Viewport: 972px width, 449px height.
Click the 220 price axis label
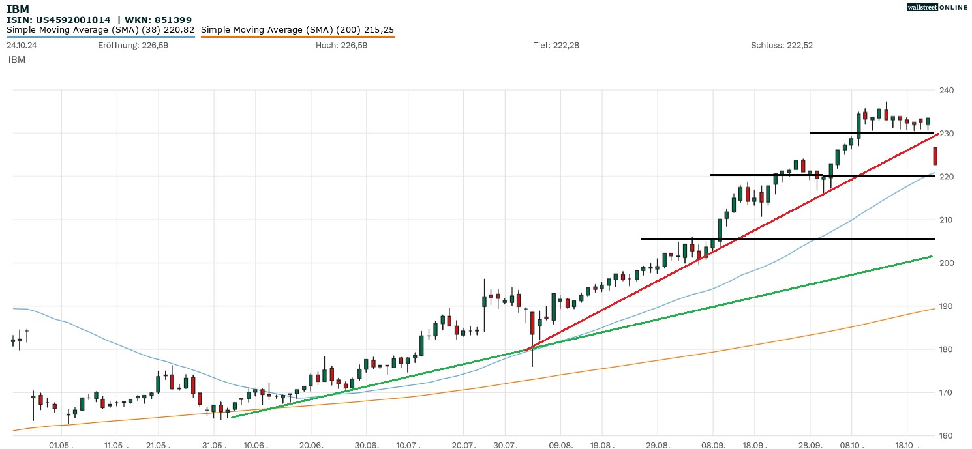947,177
